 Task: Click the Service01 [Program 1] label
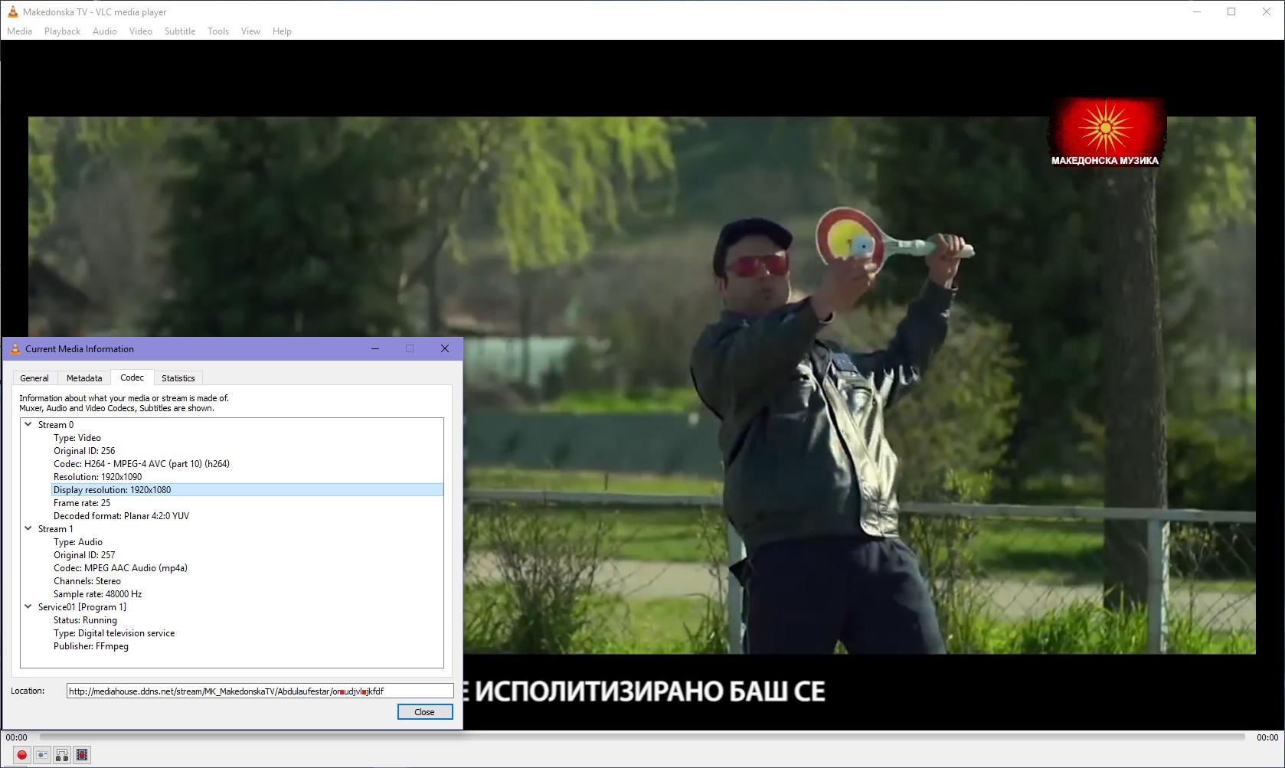click(x=82, y=607)
